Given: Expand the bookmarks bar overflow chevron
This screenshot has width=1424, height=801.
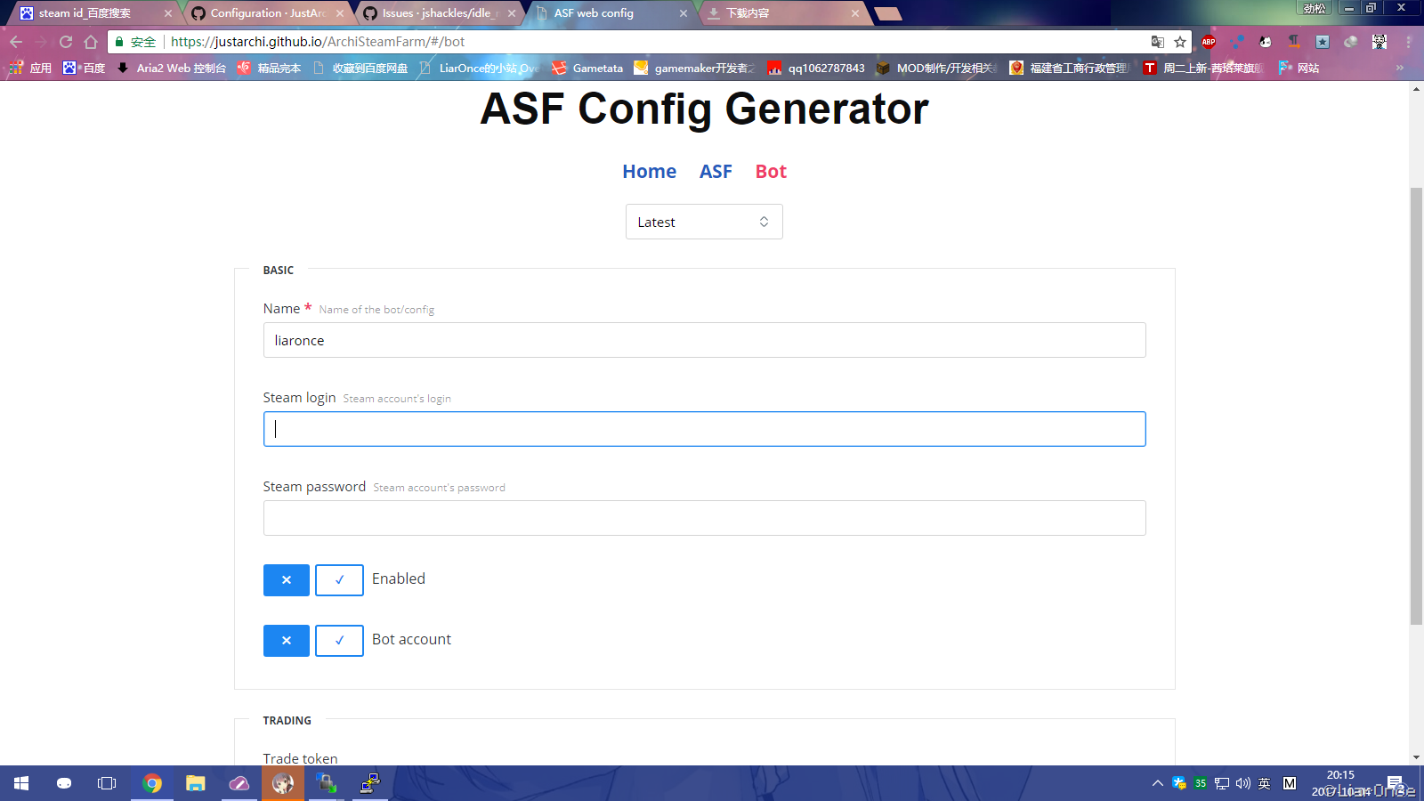Looking at the screenshot, I should pos(1400,68).
